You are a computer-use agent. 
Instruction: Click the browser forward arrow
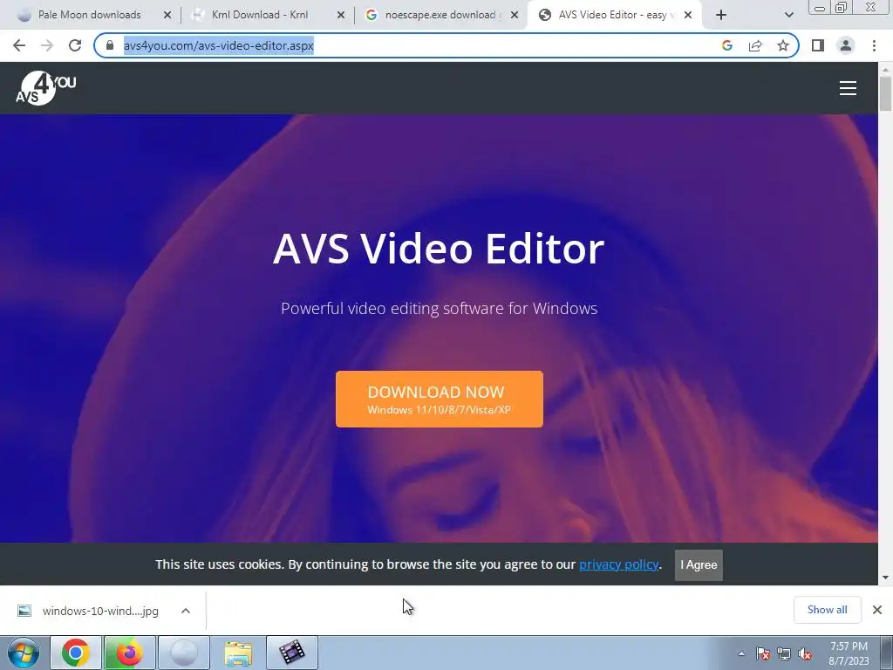click(x=47, y=45)
